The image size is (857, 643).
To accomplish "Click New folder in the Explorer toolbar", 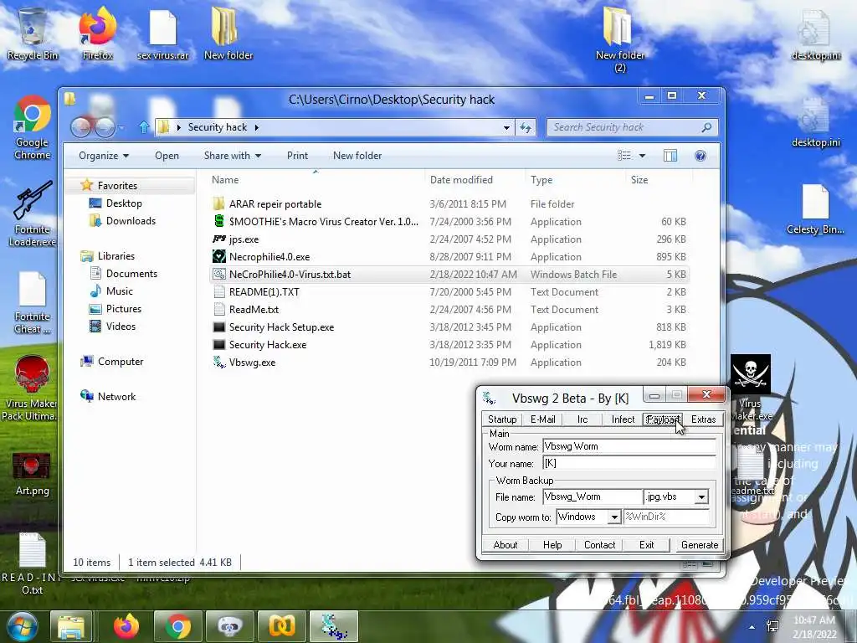I will coord(357,156).
